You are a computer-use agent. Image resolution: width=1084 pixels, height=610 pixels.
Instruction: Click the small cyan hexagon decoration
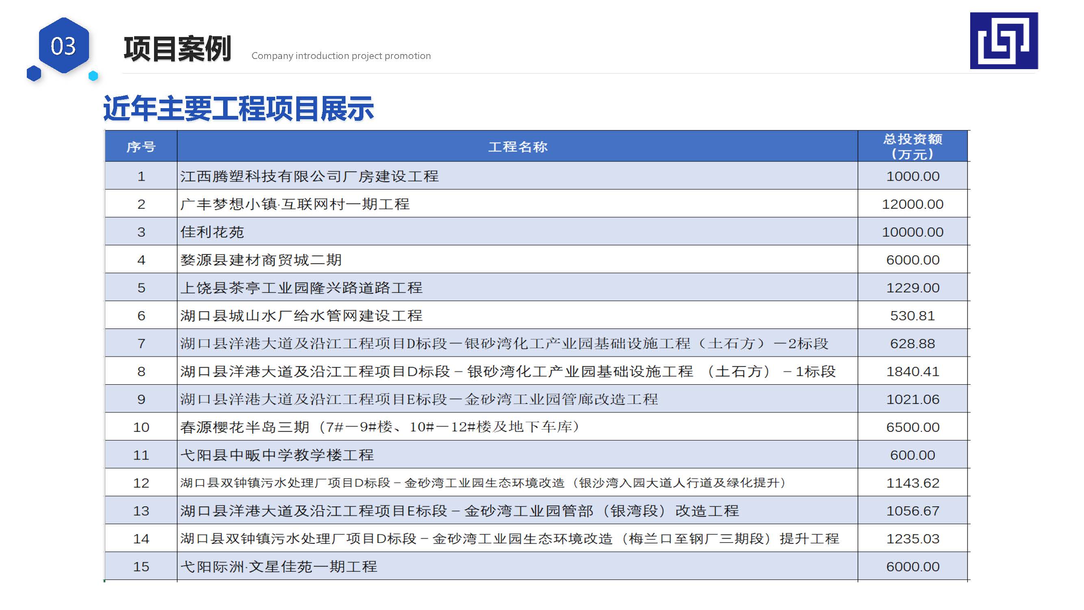coord(93,76)
